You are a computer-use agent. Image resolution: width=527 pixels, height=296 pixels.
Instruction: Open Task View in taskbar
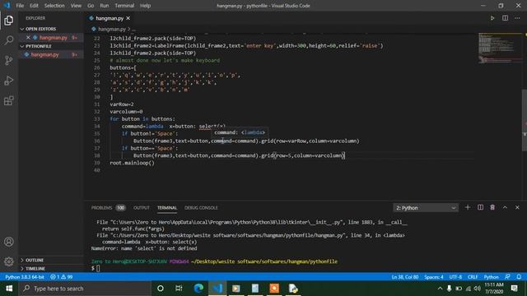click(179, 289)
